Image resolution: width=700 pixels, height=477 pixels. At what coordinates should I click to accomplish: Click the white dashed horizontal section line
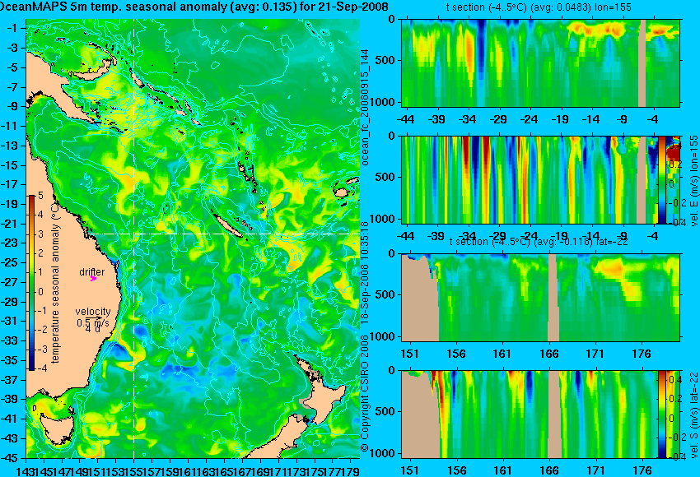[223, 234]
